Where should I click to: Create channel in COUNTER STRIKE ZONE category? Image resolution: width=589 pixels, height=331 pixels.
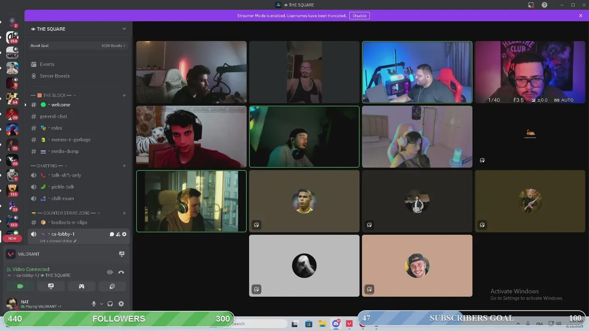pyautogui.click(x=124, y=213)
